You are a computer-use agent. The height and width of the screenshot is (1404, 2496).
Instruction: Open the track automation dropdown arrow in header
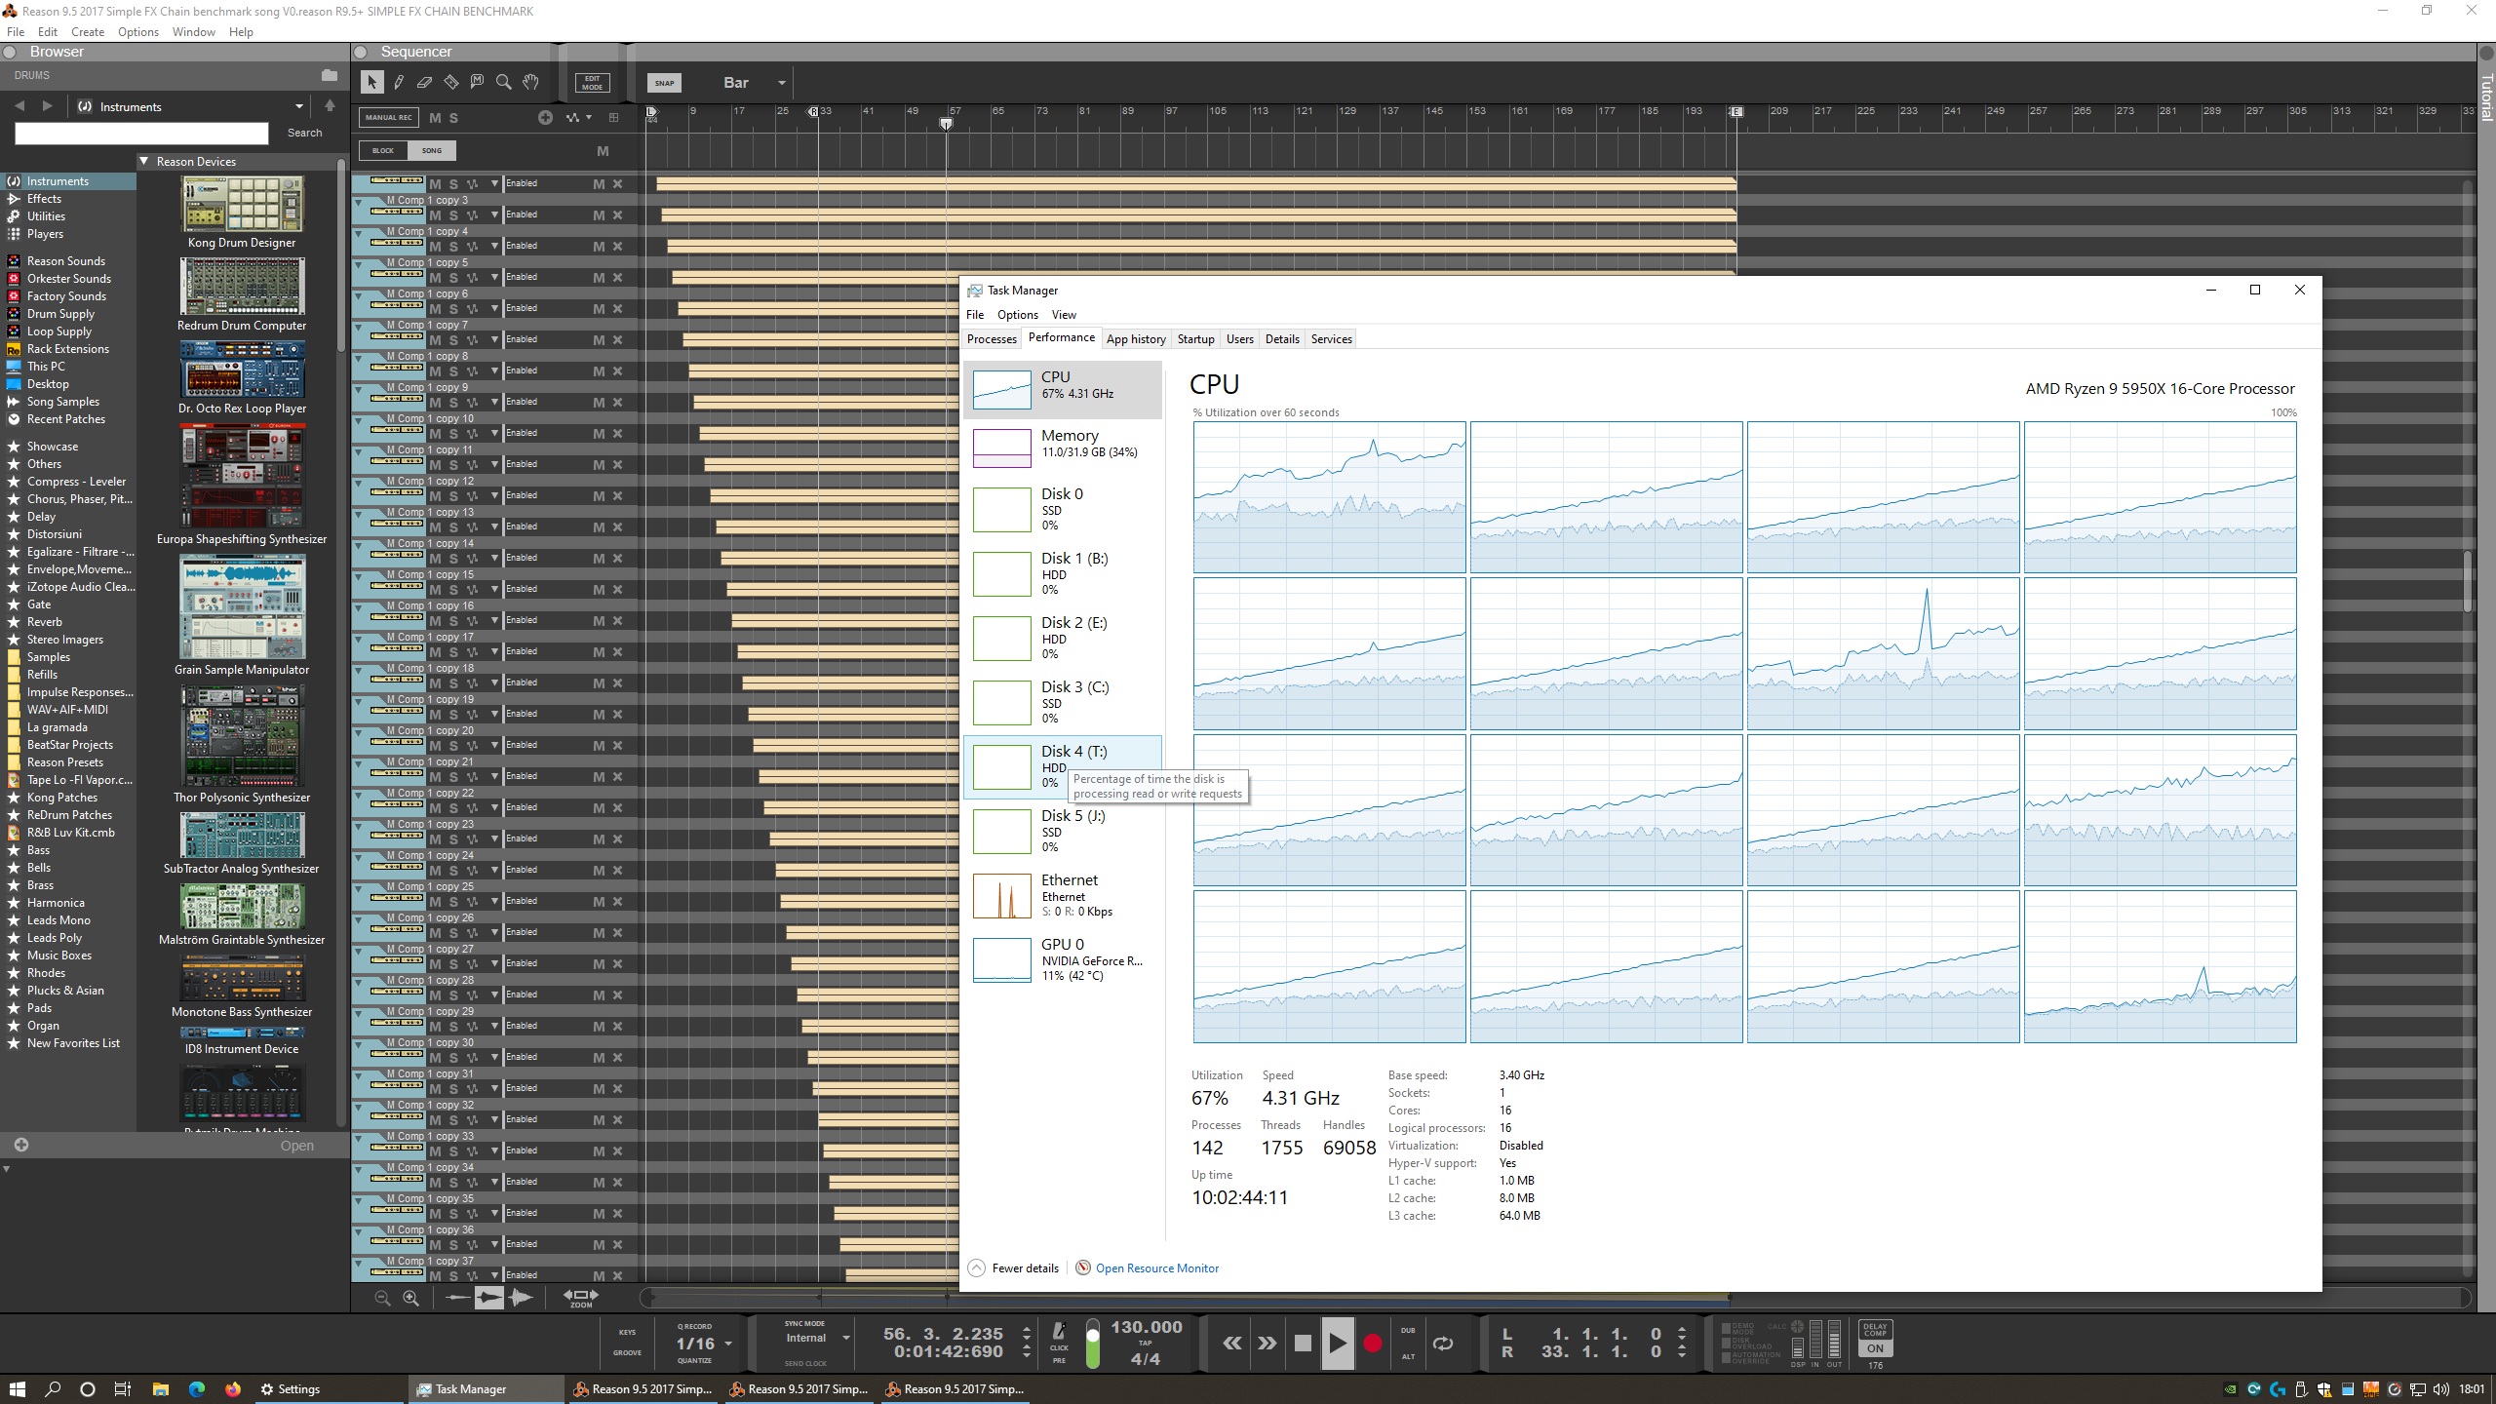(x=589, y=118)
